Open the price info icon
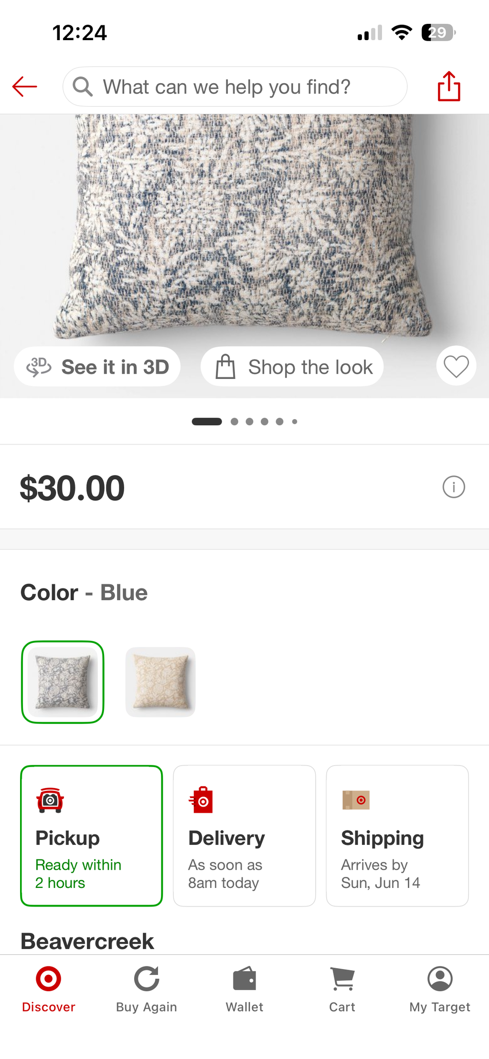Viewport: 489px width, 1059px height. pyautogui.click(x=454, y=487)
